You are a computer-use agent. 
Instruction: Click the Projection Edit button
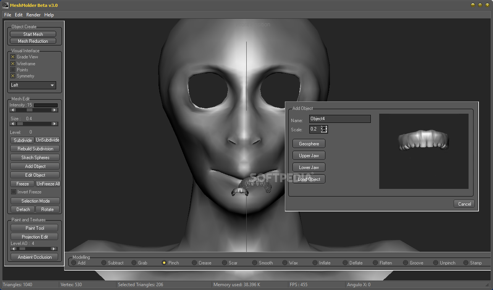point(35,237)
